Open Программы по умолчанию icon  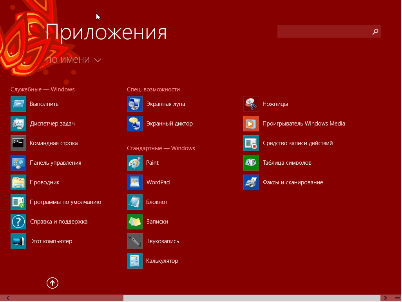click(x=18, y=202)
